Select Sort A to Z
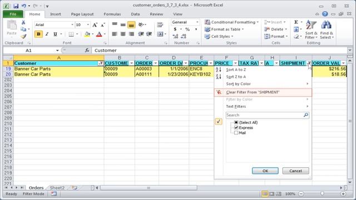 tap(263, 69)
